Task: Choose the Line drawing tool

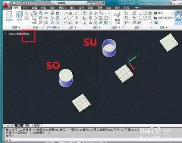Action: [71, 18]
